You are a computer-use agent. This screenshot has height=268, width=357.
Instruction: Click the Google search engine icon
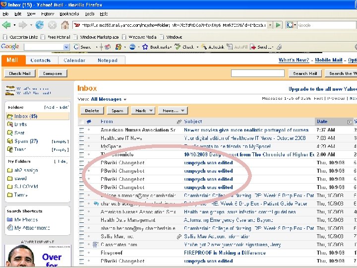tap(290, 25)
